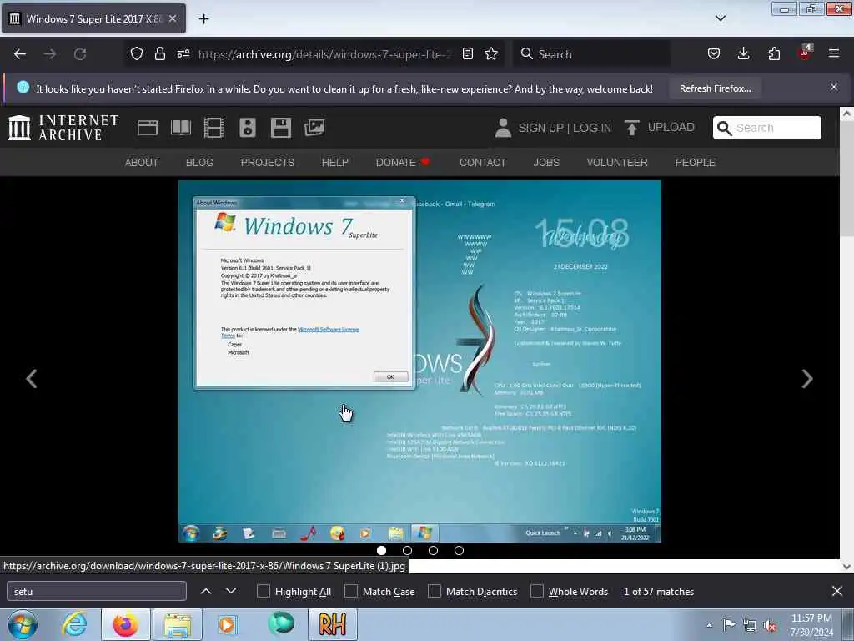The height and width of the screenshot is (641, 854).
Task: Select the third carousel dot indicator
Action: pyautogui.click(x=433, y=551)
